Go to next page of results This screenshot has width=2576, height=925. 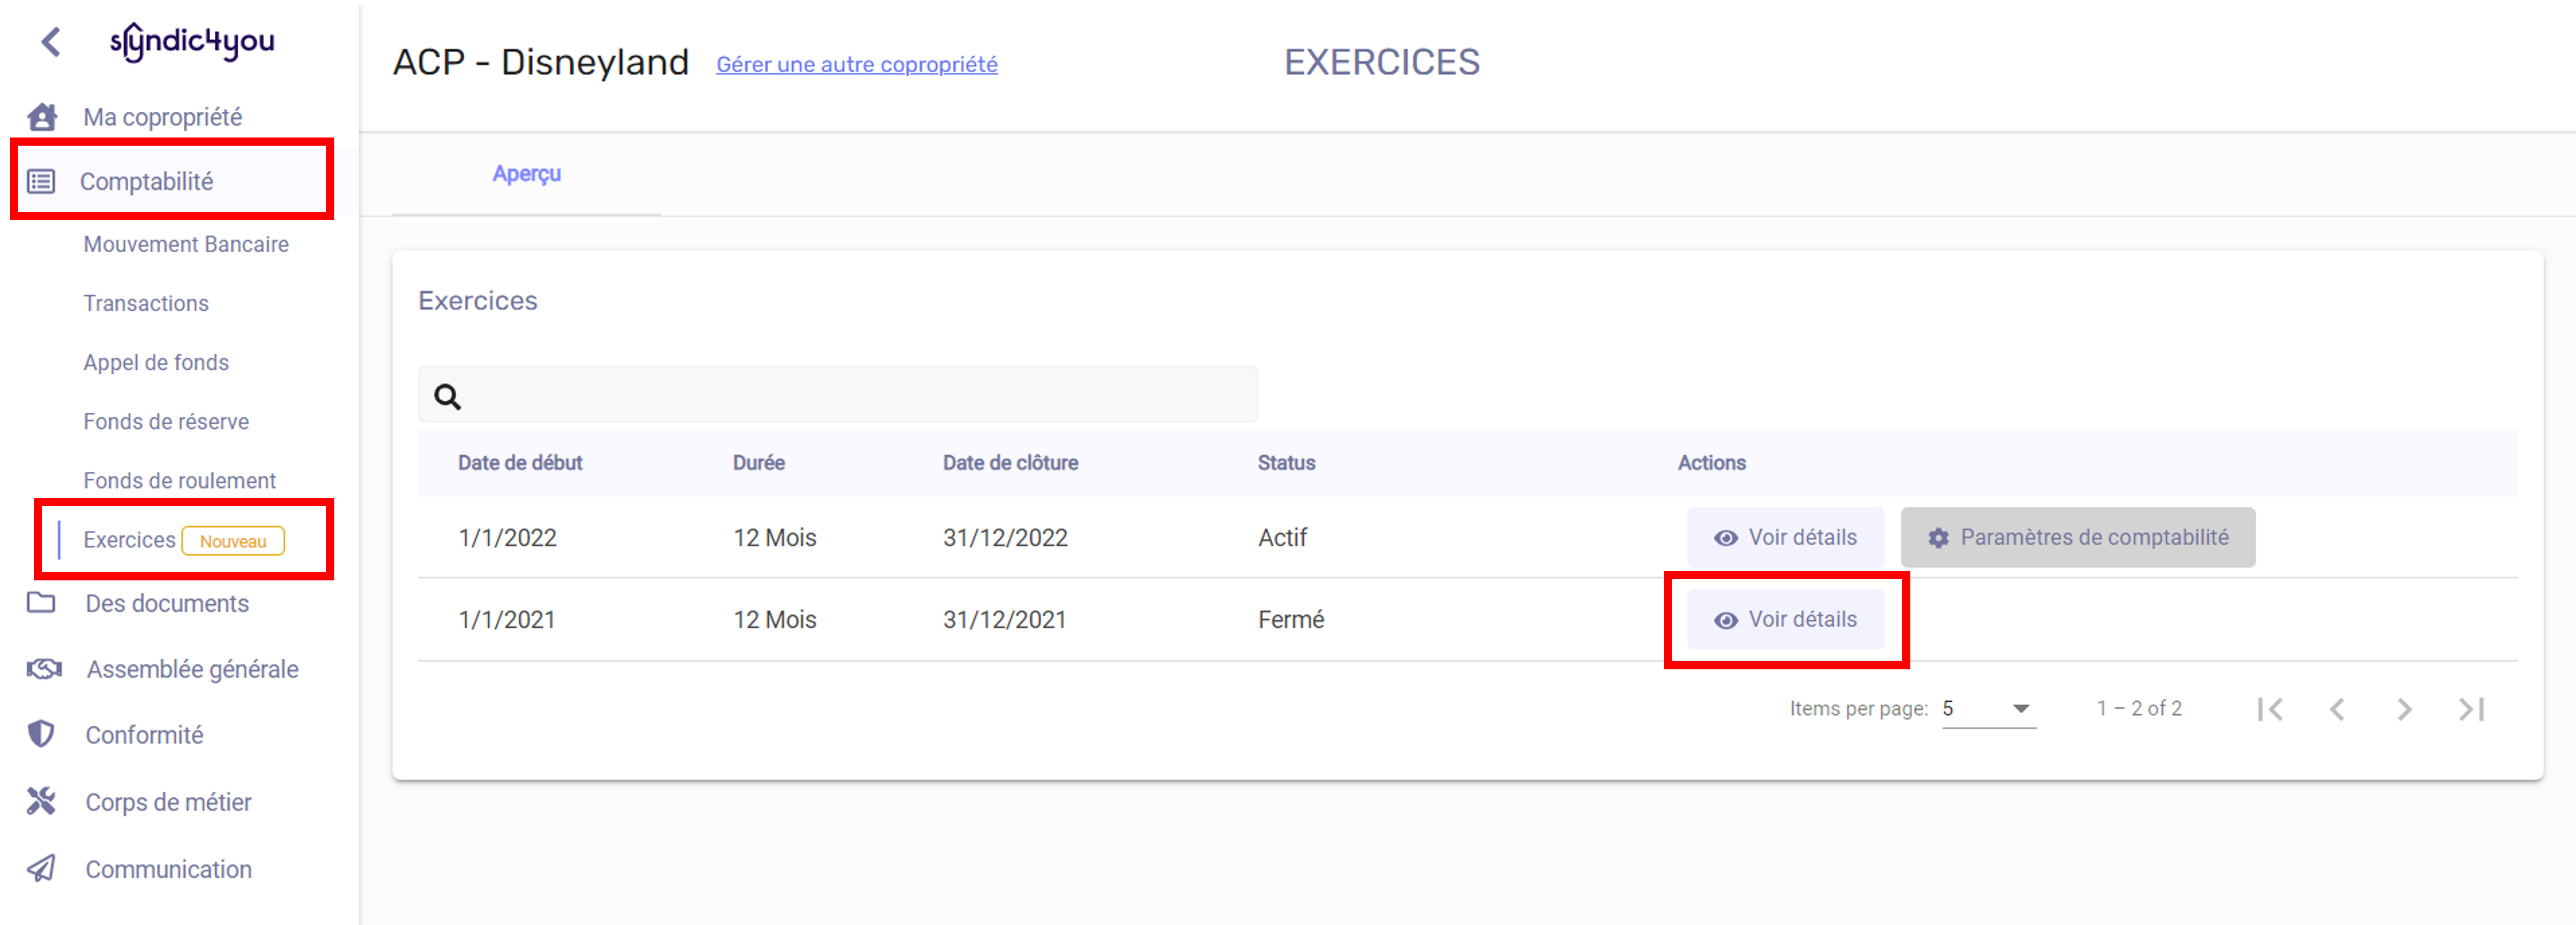pos(2404,709)
